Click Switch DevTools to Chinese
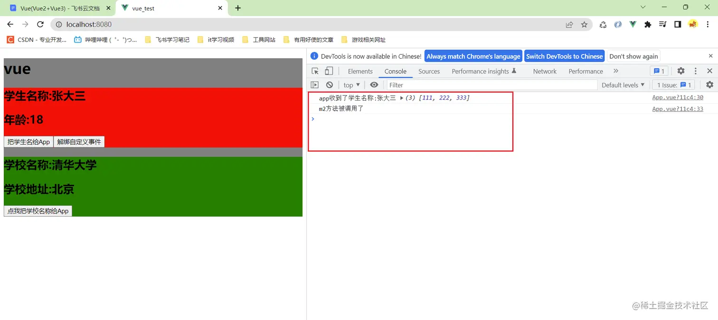 point(565,56)
